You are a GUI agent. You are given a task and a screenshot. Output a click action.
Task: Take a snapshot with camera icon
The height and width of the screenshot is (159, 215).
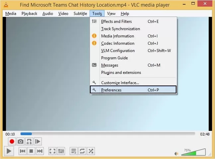click(21, 141)
